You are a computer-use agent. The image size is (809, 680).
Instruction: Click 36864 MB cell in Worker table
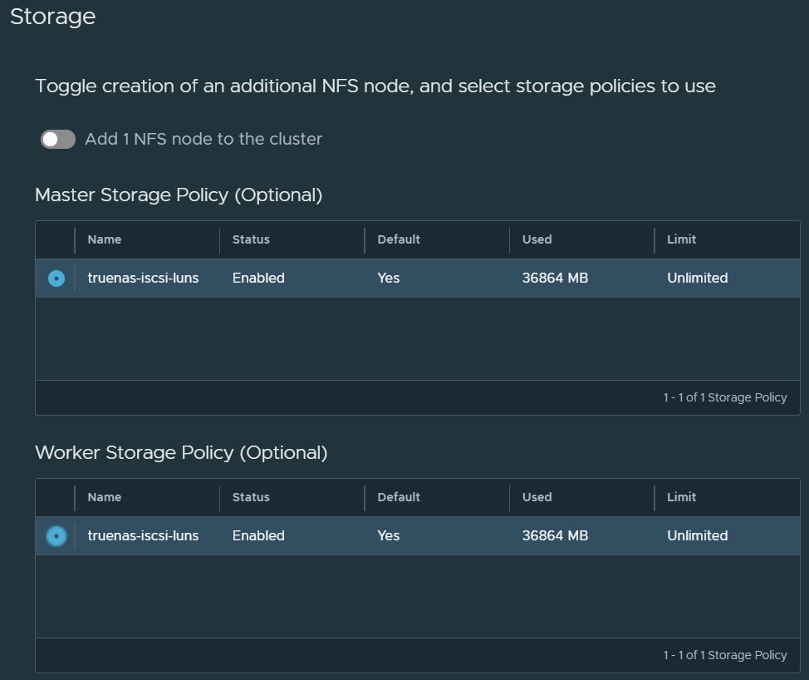(x=555, y=536)
